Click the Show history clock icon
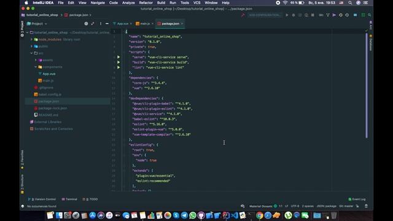 pyautogui.click(x=341, y=15)
